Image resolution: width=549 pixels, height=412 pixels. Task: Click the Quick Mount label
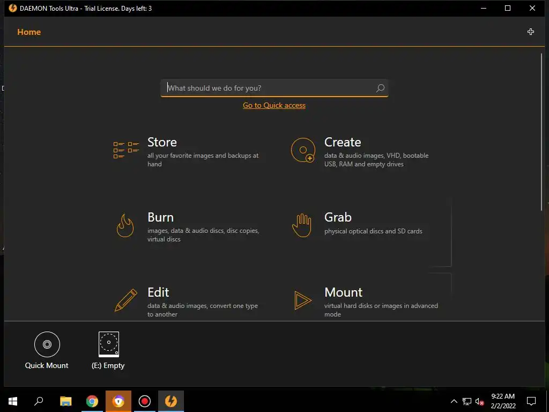(47, 365)
